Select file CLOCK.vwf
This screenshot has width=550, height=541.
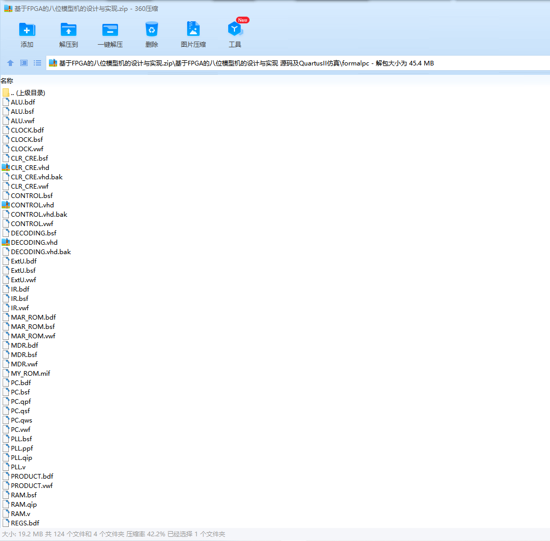click(x=23, y=149)
